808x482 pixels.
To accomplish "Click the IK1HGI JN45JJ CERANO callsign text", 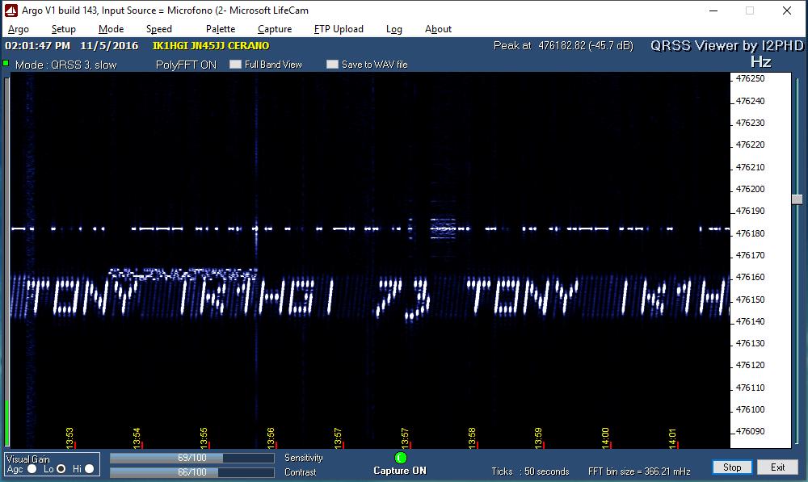I will (x=211, y=45).
